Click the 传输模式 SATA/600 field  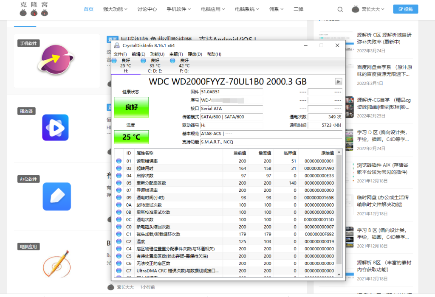(x=232, y=117)
